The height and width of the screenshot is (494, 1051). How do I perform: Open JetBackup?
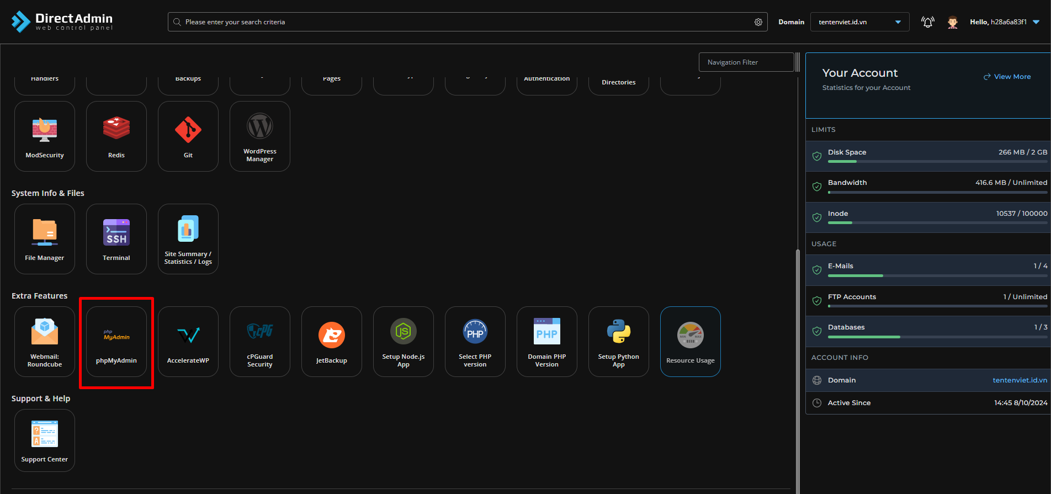332,342
